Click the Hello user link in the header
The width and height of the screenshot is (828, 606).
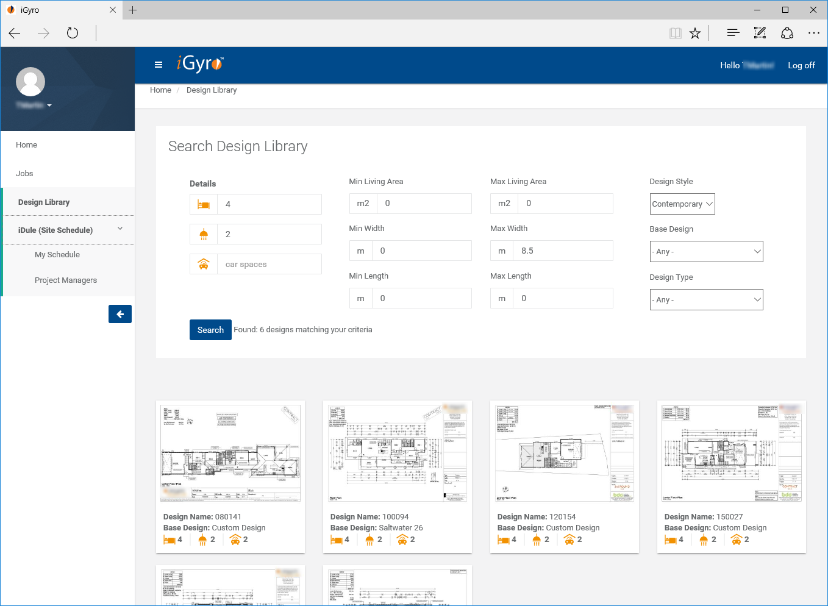click(x=747, y=65)
